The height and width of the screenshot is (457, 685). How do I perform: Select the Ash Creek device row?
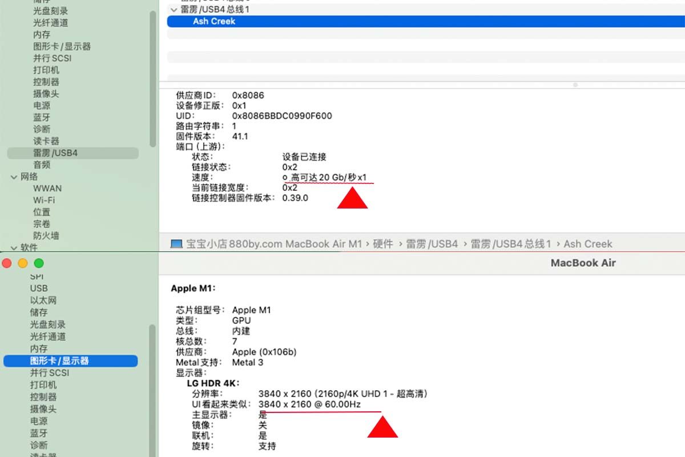[x=426, y=21]
